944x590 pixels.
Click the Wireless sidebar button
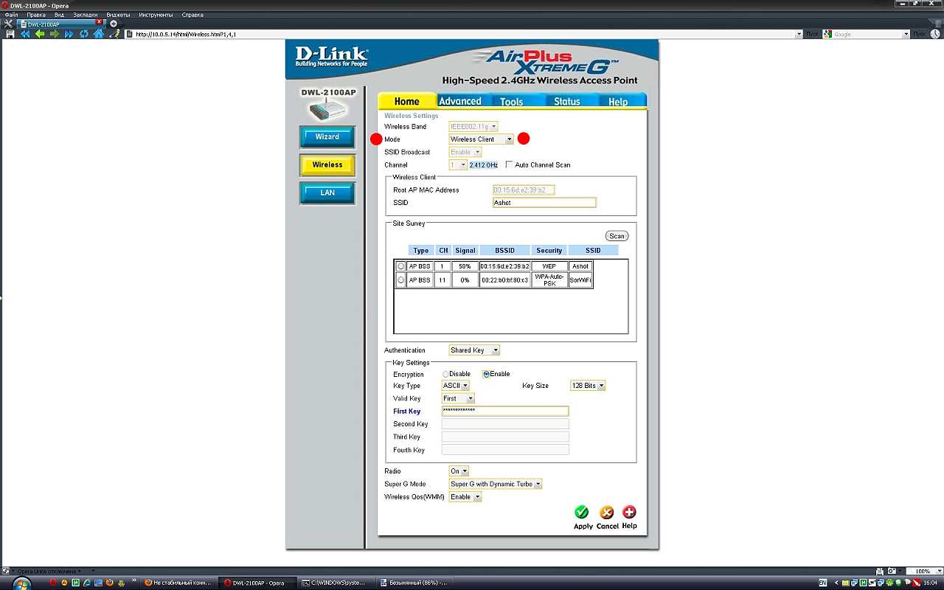327,165
